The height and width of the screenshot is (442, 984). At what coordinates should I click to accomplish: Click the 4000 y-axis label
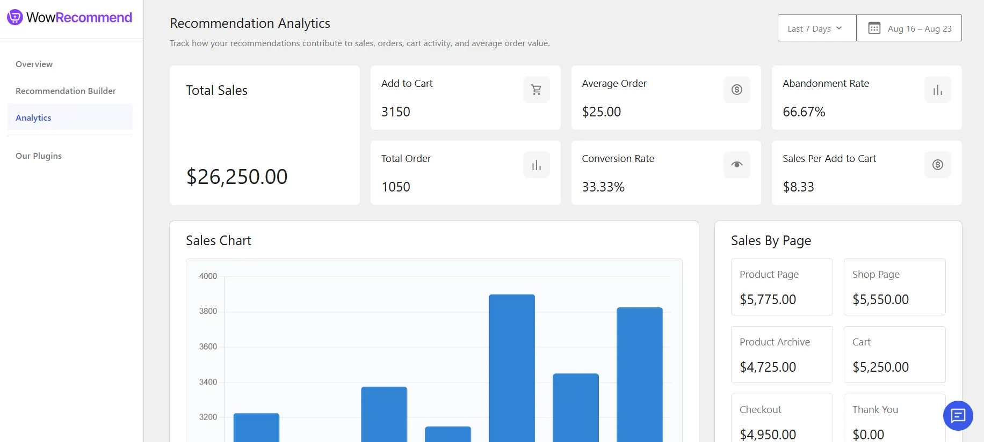(x=208, y=276)
